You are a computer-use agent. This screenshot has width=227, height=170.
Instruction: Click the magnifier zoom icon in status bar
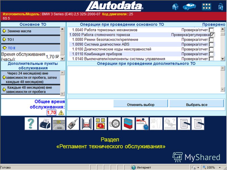pyautogui.click(x=204, y=167)
